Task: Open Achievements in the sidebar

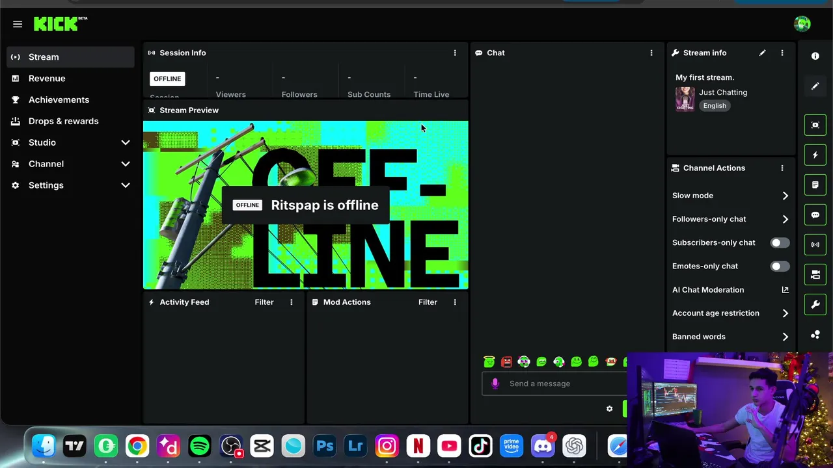Action: point(70,99)
